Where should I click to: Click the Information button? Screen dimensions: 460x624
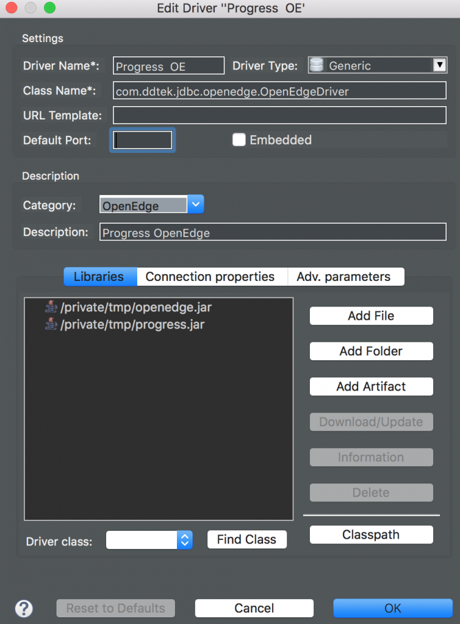coord(371,457)
